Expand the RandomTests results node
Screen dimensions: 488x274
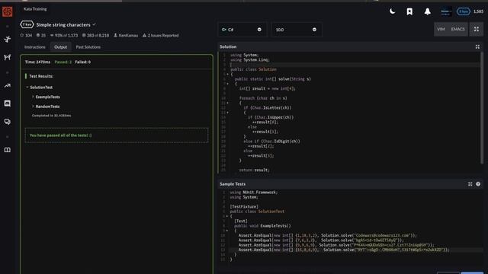click(33, 107)
